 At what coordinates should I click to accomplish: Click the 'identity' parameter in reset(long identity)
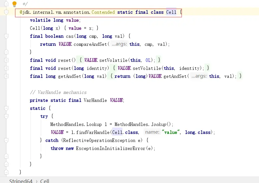[97, 68]
